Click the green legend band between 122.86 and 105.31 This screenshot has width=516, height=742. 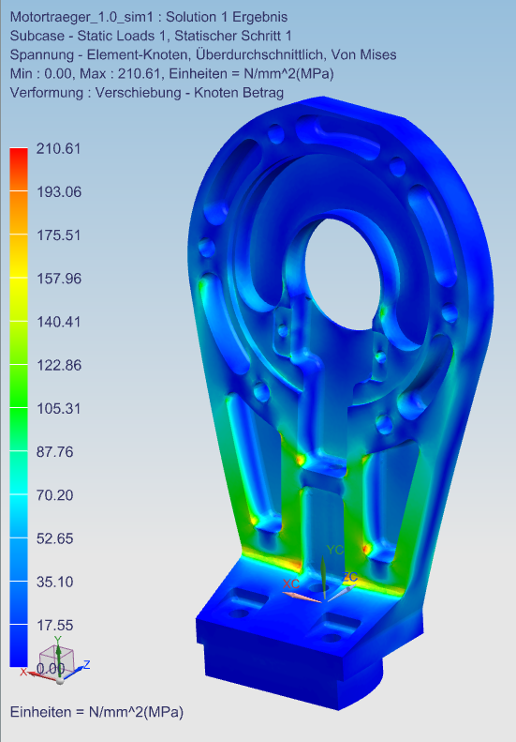coord(19,386)
